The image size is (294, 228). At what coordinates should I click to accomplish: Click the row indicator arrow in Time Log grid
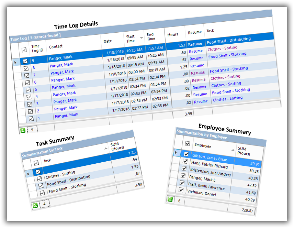click(x=15, y=63)
